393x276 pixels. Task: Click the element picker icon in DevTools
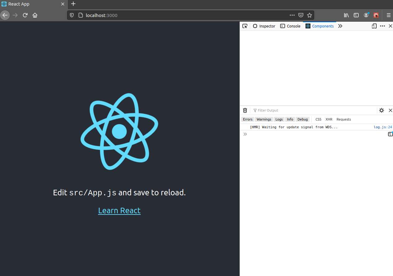click(x=245, y=26)
